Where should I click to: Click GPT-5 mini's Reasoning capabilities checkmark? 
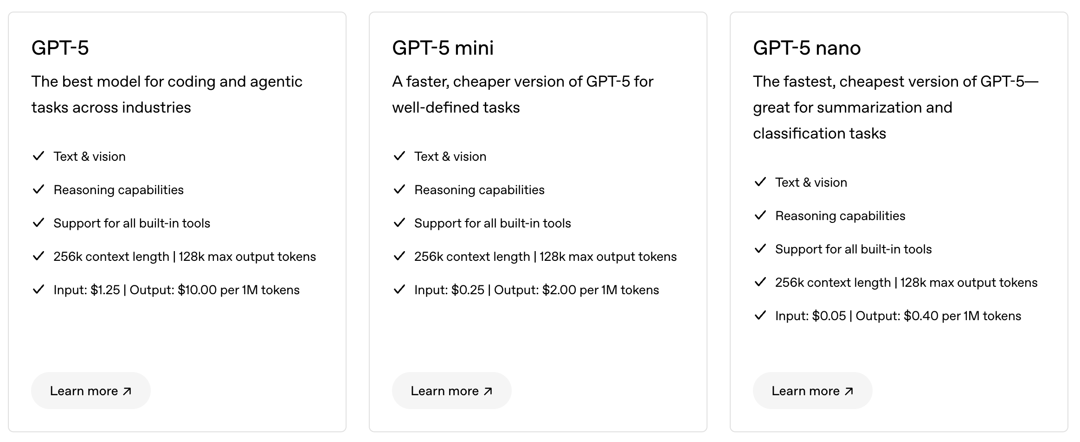399,189
